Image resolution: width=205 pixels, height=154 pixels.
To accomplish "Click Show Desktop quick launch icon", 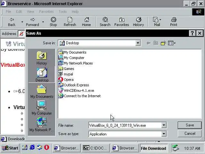I will 25,148.
